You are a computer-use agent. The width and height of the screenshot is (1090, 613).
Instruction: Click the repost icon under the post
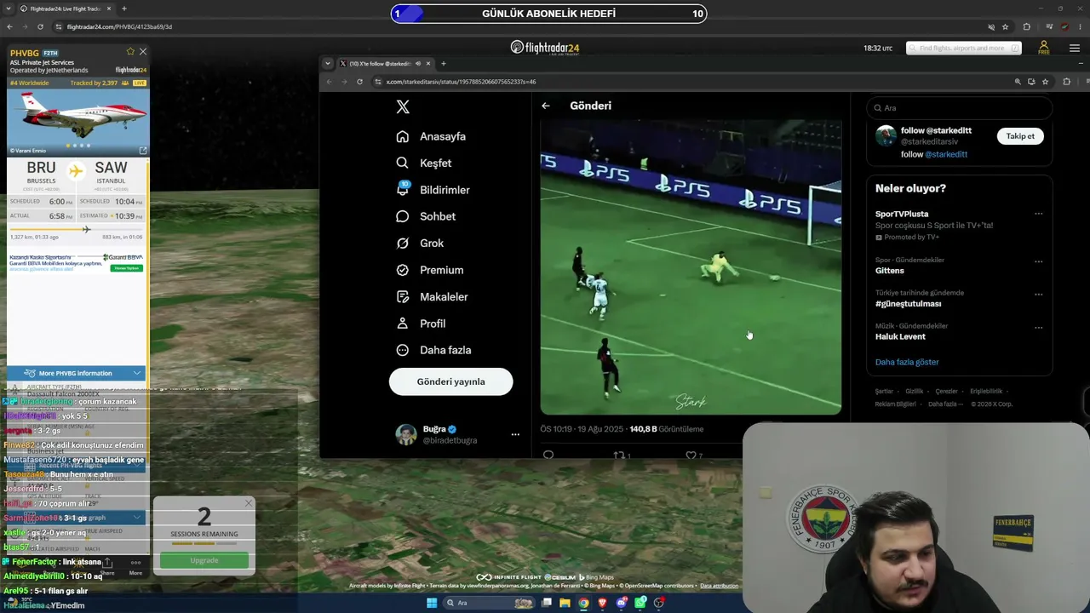(619, 455)
